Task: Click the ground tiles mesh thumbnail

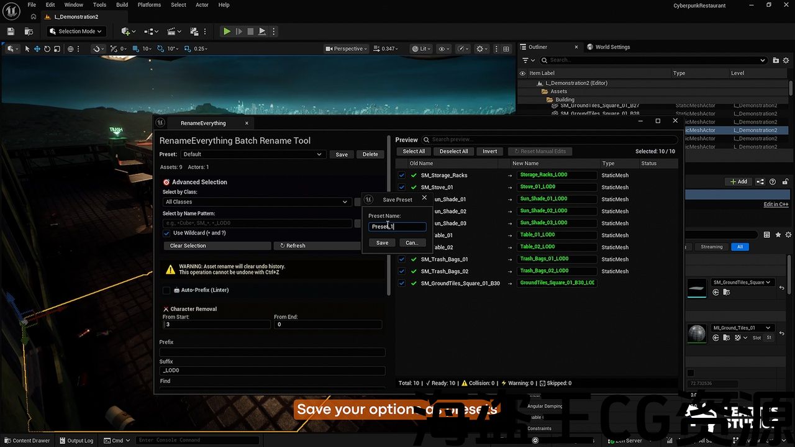Action: (x=697, y=288)
